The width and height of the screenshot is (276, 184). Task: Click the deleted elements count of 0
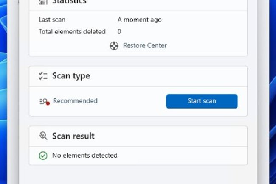point(119,31)
